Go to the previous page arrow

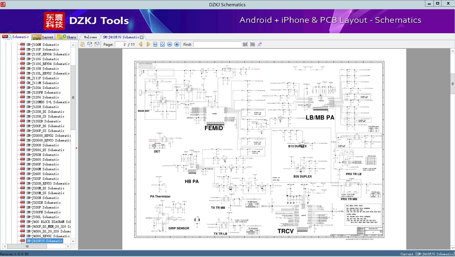(141, 44)
